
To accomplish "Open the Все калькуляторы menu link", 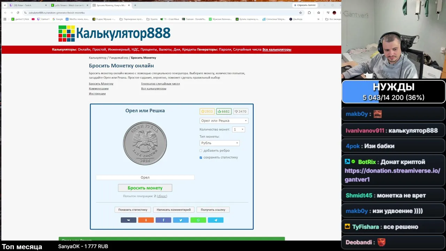I will coord(277,50).
